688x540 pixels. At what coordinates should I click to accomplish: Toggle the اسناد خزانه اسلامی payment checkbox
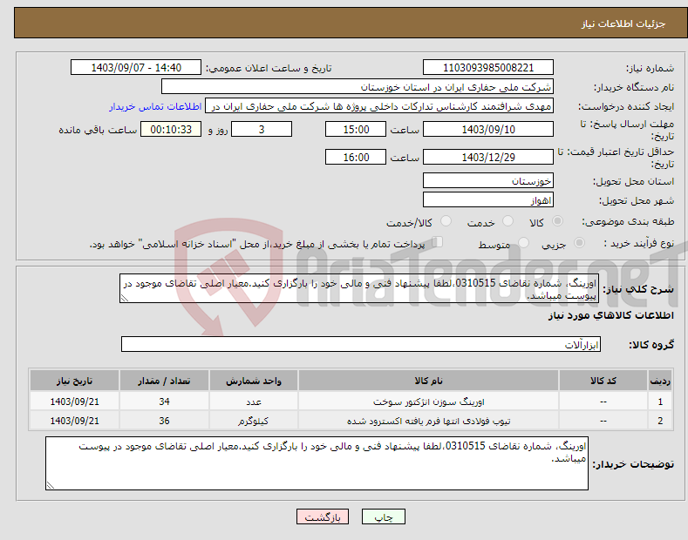438,242
